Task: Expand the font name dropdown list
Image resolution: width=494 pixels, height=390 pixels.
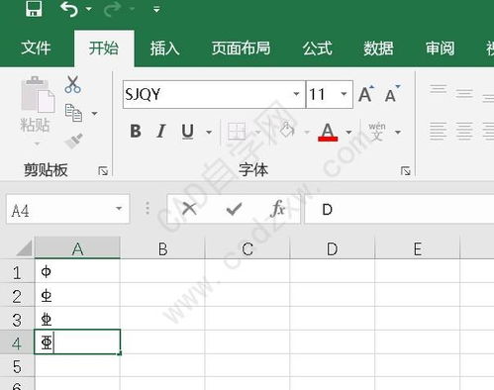Action: pyautogui.click(x=296, y=94)
